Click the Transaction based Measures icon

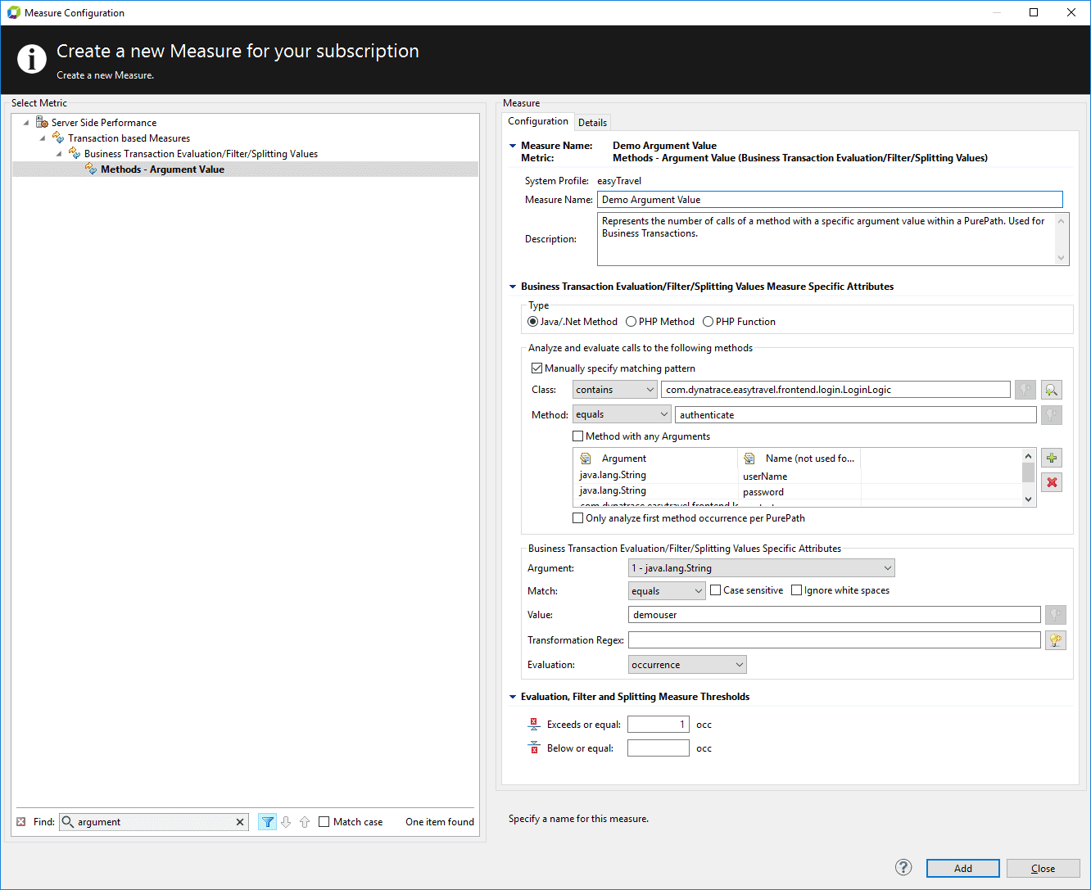coord(58,138)
